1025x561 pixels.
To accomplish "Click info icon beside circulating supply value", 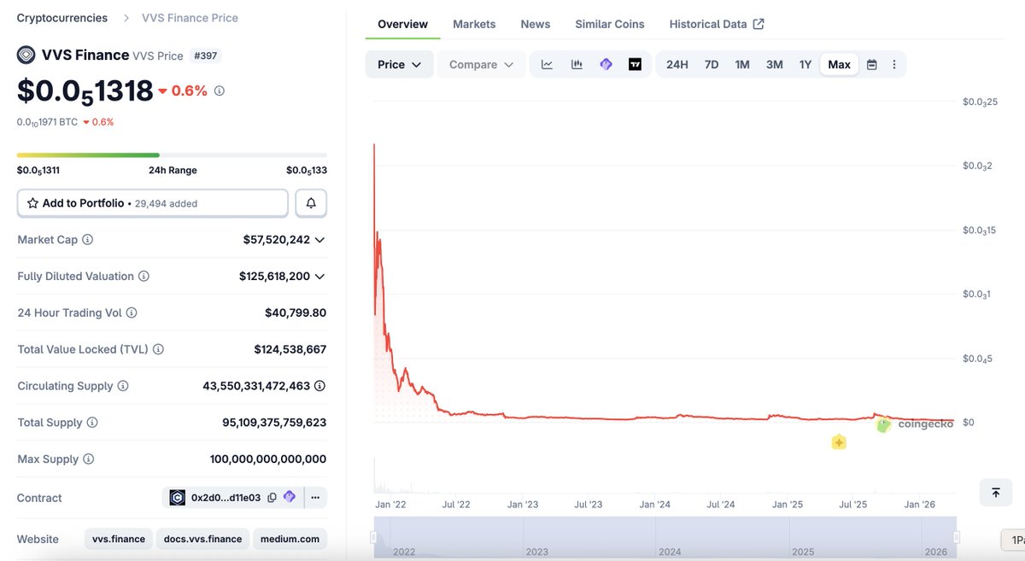I will [319, 386].
